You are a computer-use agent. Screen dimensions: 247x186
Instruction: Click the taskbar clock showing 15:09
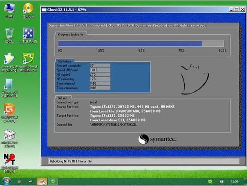tap(235, 182)
